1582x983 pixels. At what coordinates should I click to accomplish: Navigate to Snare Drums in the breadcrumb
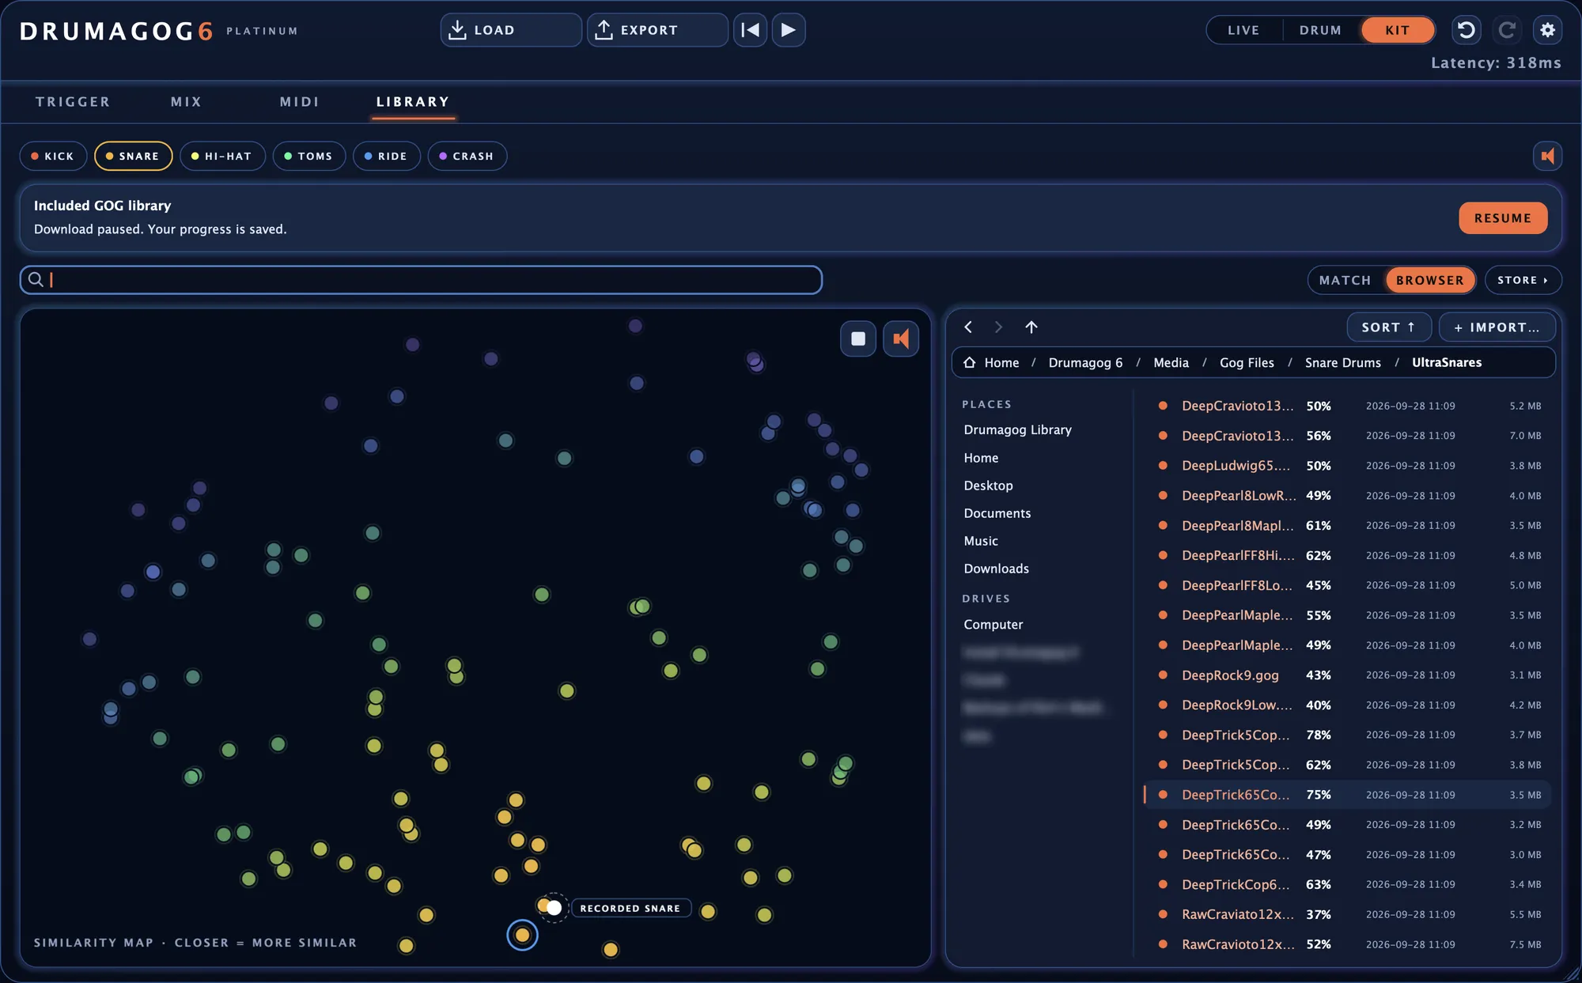[x=1342, y=362]
